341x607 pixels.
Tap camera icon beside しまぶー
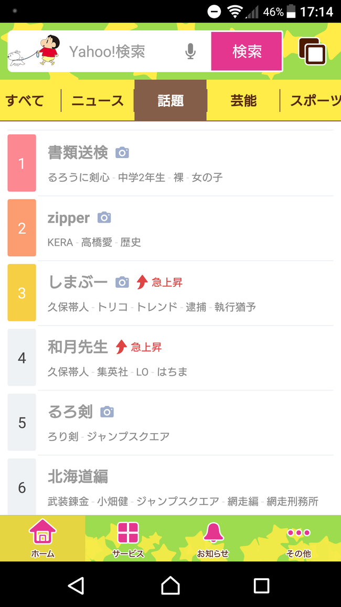(122, 282)
